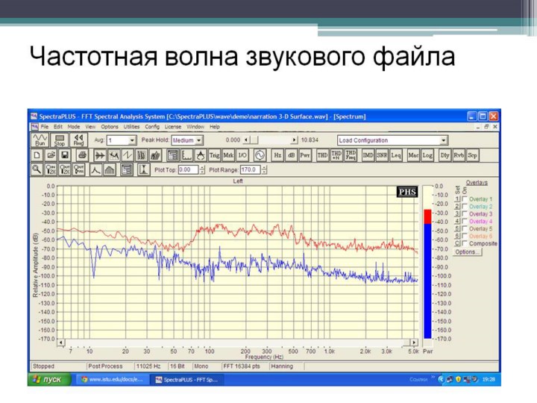Click the Stop analyzer button

(60, 140)
